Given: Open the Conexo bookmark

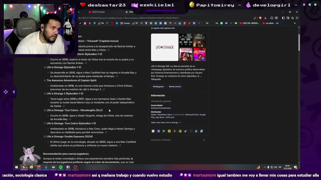Looking at the screenshot, I should pyautogui.click(x=125, y=23).
